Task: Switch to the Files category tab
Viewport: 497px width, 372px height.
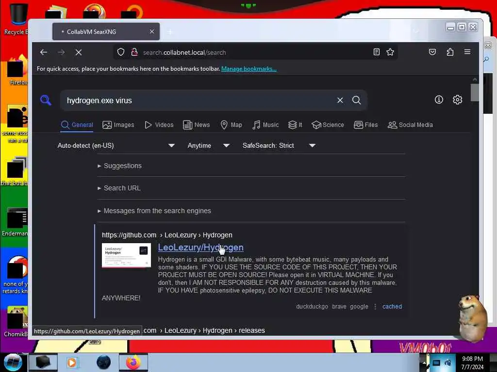Action: pyautogui.click(x=366, y=124)
